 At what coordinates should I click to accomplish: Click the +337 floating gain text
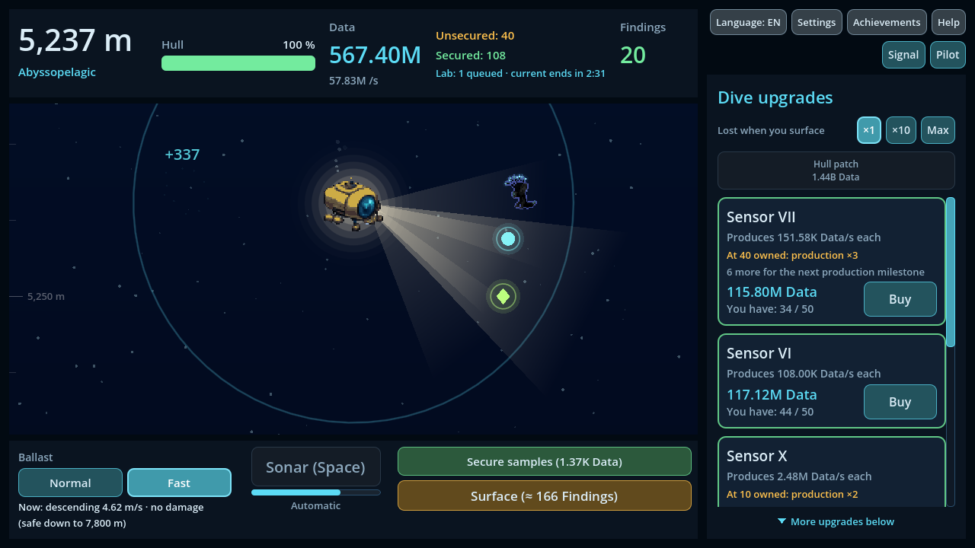pos(182,155)
